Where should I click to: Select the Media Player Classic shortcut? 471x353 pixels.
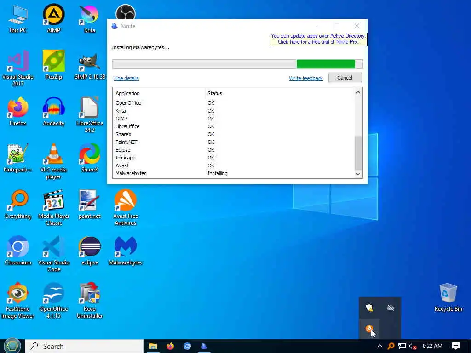(x=54, y=208)
